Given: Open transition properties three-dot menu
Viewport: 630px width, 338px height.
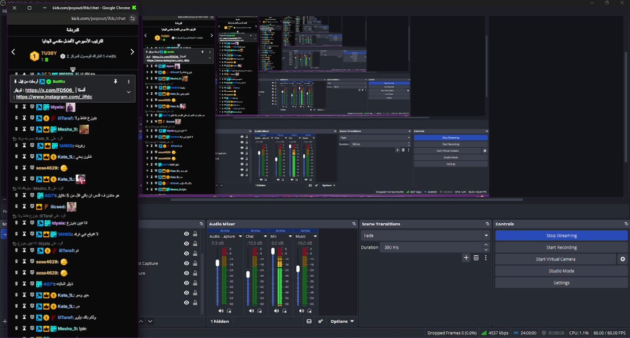Looking at the screenshot, I should click(x=486, y=258).
